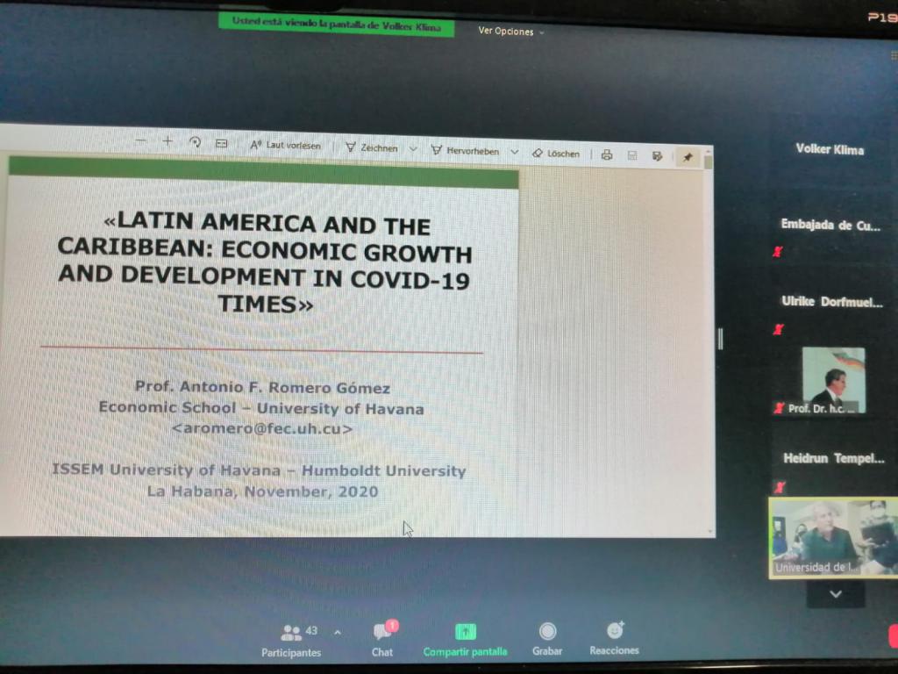
Task: Start Laut vorlesen read-aloud
Action: [285, 146]
